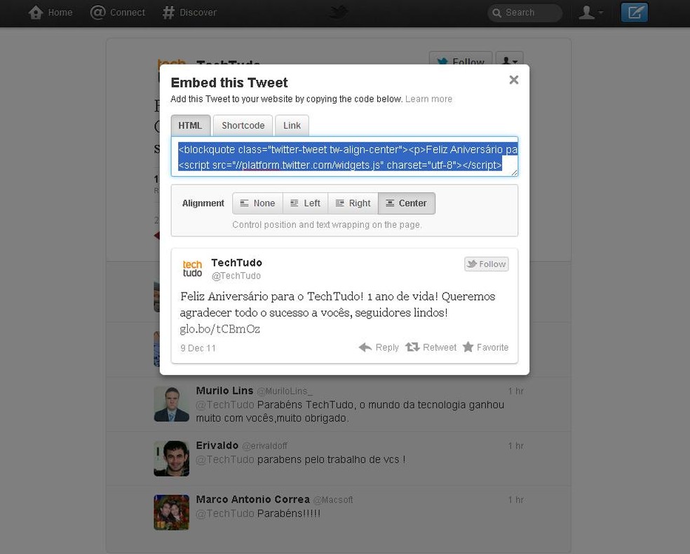Click the @erivaldoff handle
The width and height of the screenshot is (690, 554).
tap(264, 446)
